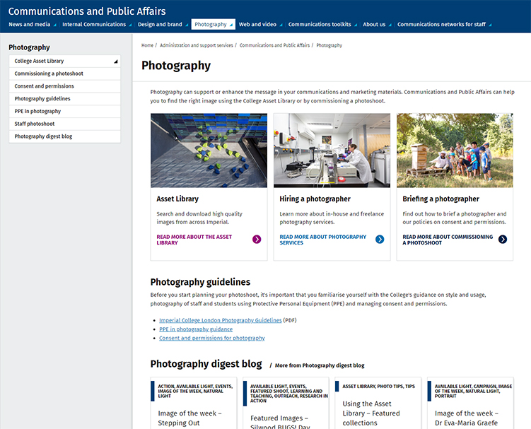The width and height of the screenshot is (531, 429).
Task: Open Consent and permissions for photography link
Action: pos(211,338)
